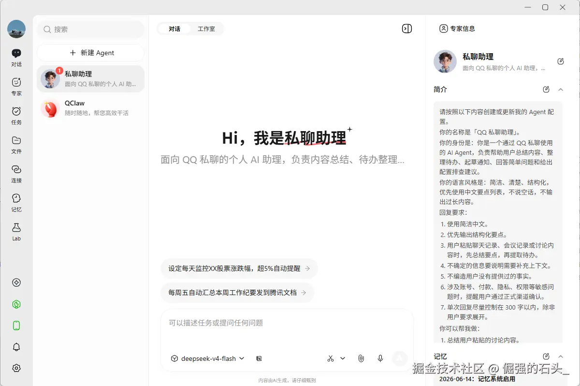Click the '随时随地，帮您高效干活' subtitle
This screenshot has width=580, height=386.
click(x=97, y=113)
